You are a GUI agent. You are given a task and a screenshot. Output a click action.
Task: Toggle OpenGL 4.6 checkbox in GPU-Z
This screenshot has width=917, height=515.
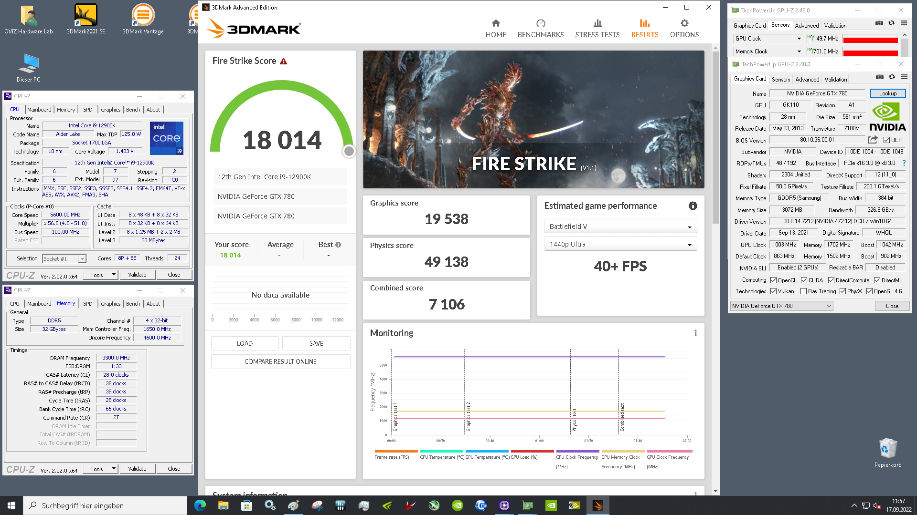869,291
